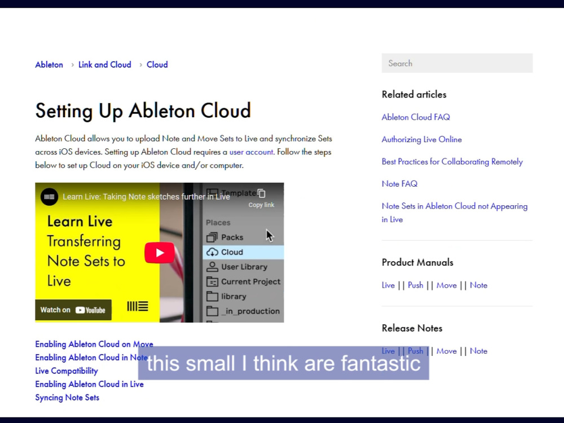This screenshot has width=564, height=423.
Task: Click the Setting Up Ableton Cloud heading
Action: pos(143,111)
